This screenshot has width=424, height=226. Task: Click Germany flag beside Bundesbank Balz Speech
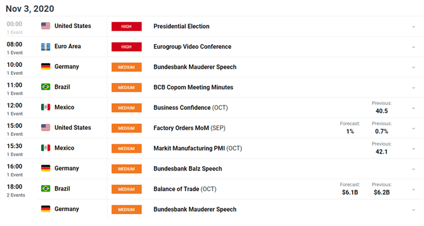(46, 168)
